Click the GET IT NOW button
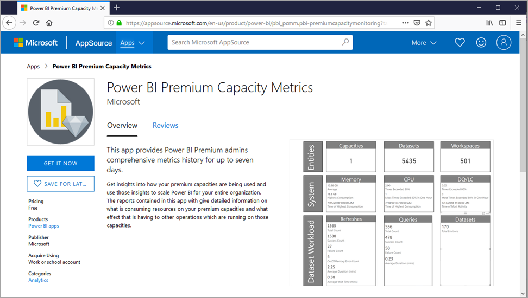 click(x=61, y=163)
